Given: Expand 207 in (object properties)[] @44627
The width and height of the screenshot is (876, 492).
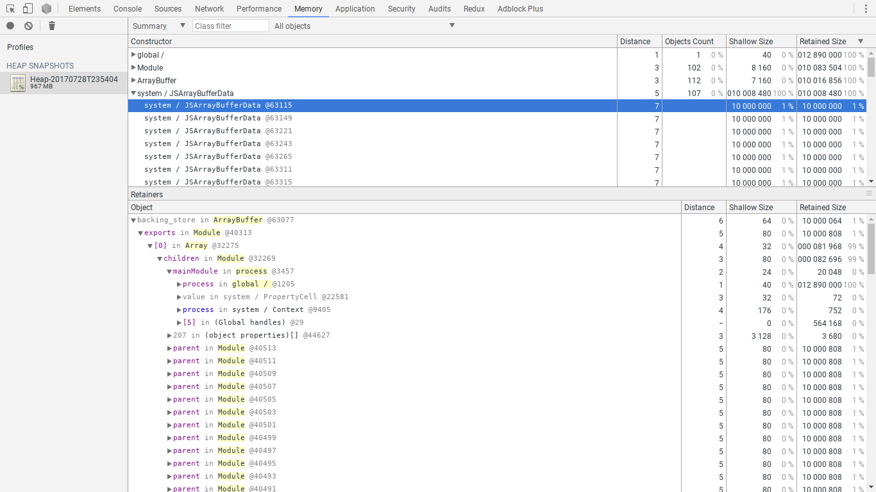Looking at the screenshot, I should click(x=169, y=335).
